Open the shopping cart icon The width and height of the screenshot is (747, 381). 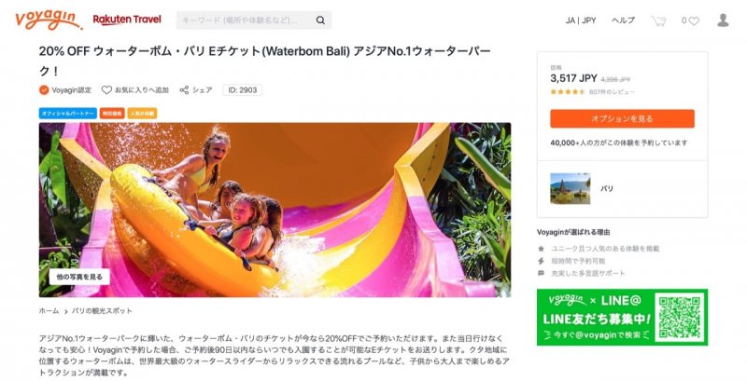(x=658, y=20)
